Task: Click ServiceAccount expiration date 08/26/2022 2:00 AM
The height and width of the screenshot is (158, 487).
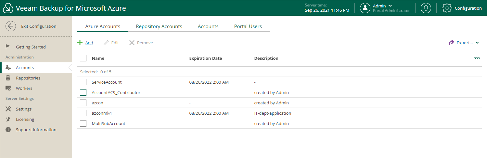Action: [x=209, y=82]
